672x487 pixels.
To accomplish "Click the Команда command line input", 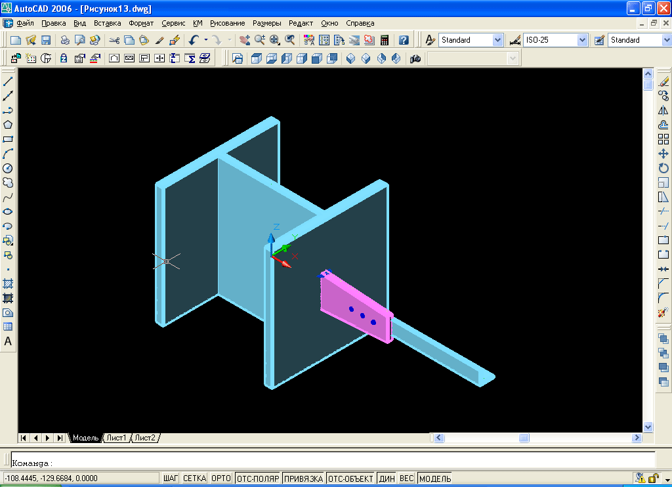I will 328,463.
